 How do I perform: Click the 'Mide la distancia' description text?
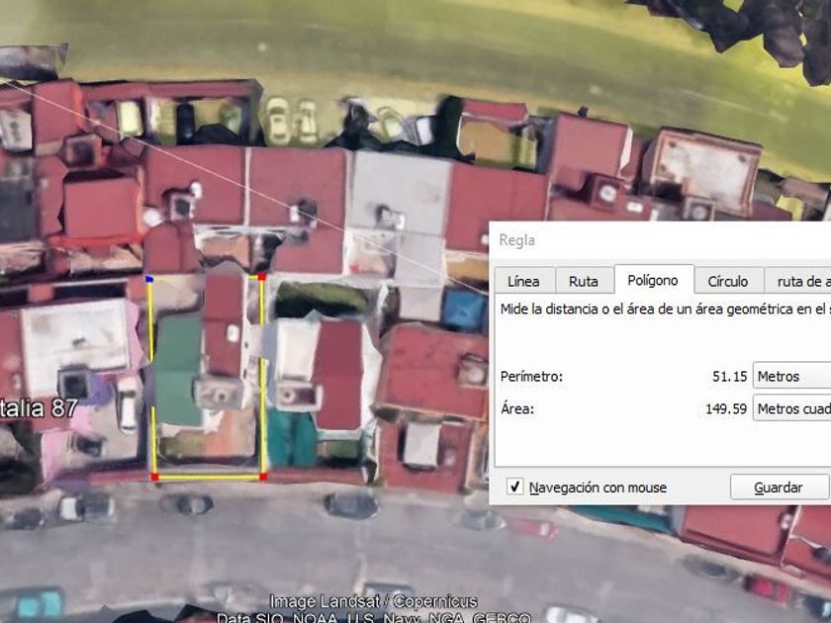tap(665, 309)
